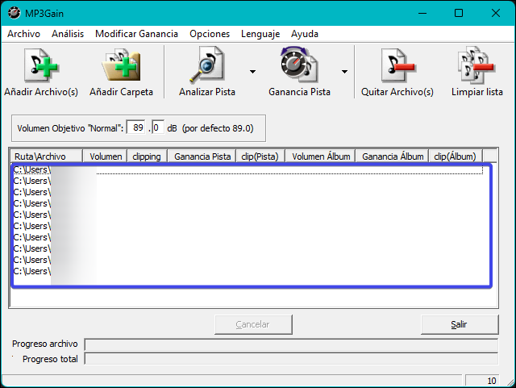Image resolution: width=516 pixels, height=388 pixels.
Task: Click the Limpiar lista icon
Action: pos(476,65)
